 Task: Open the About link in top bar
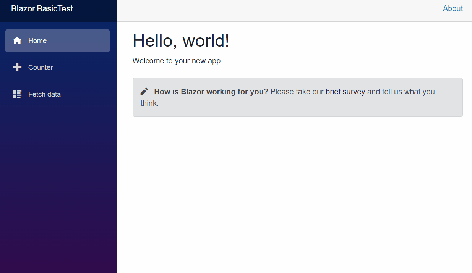tap(453, 8)
